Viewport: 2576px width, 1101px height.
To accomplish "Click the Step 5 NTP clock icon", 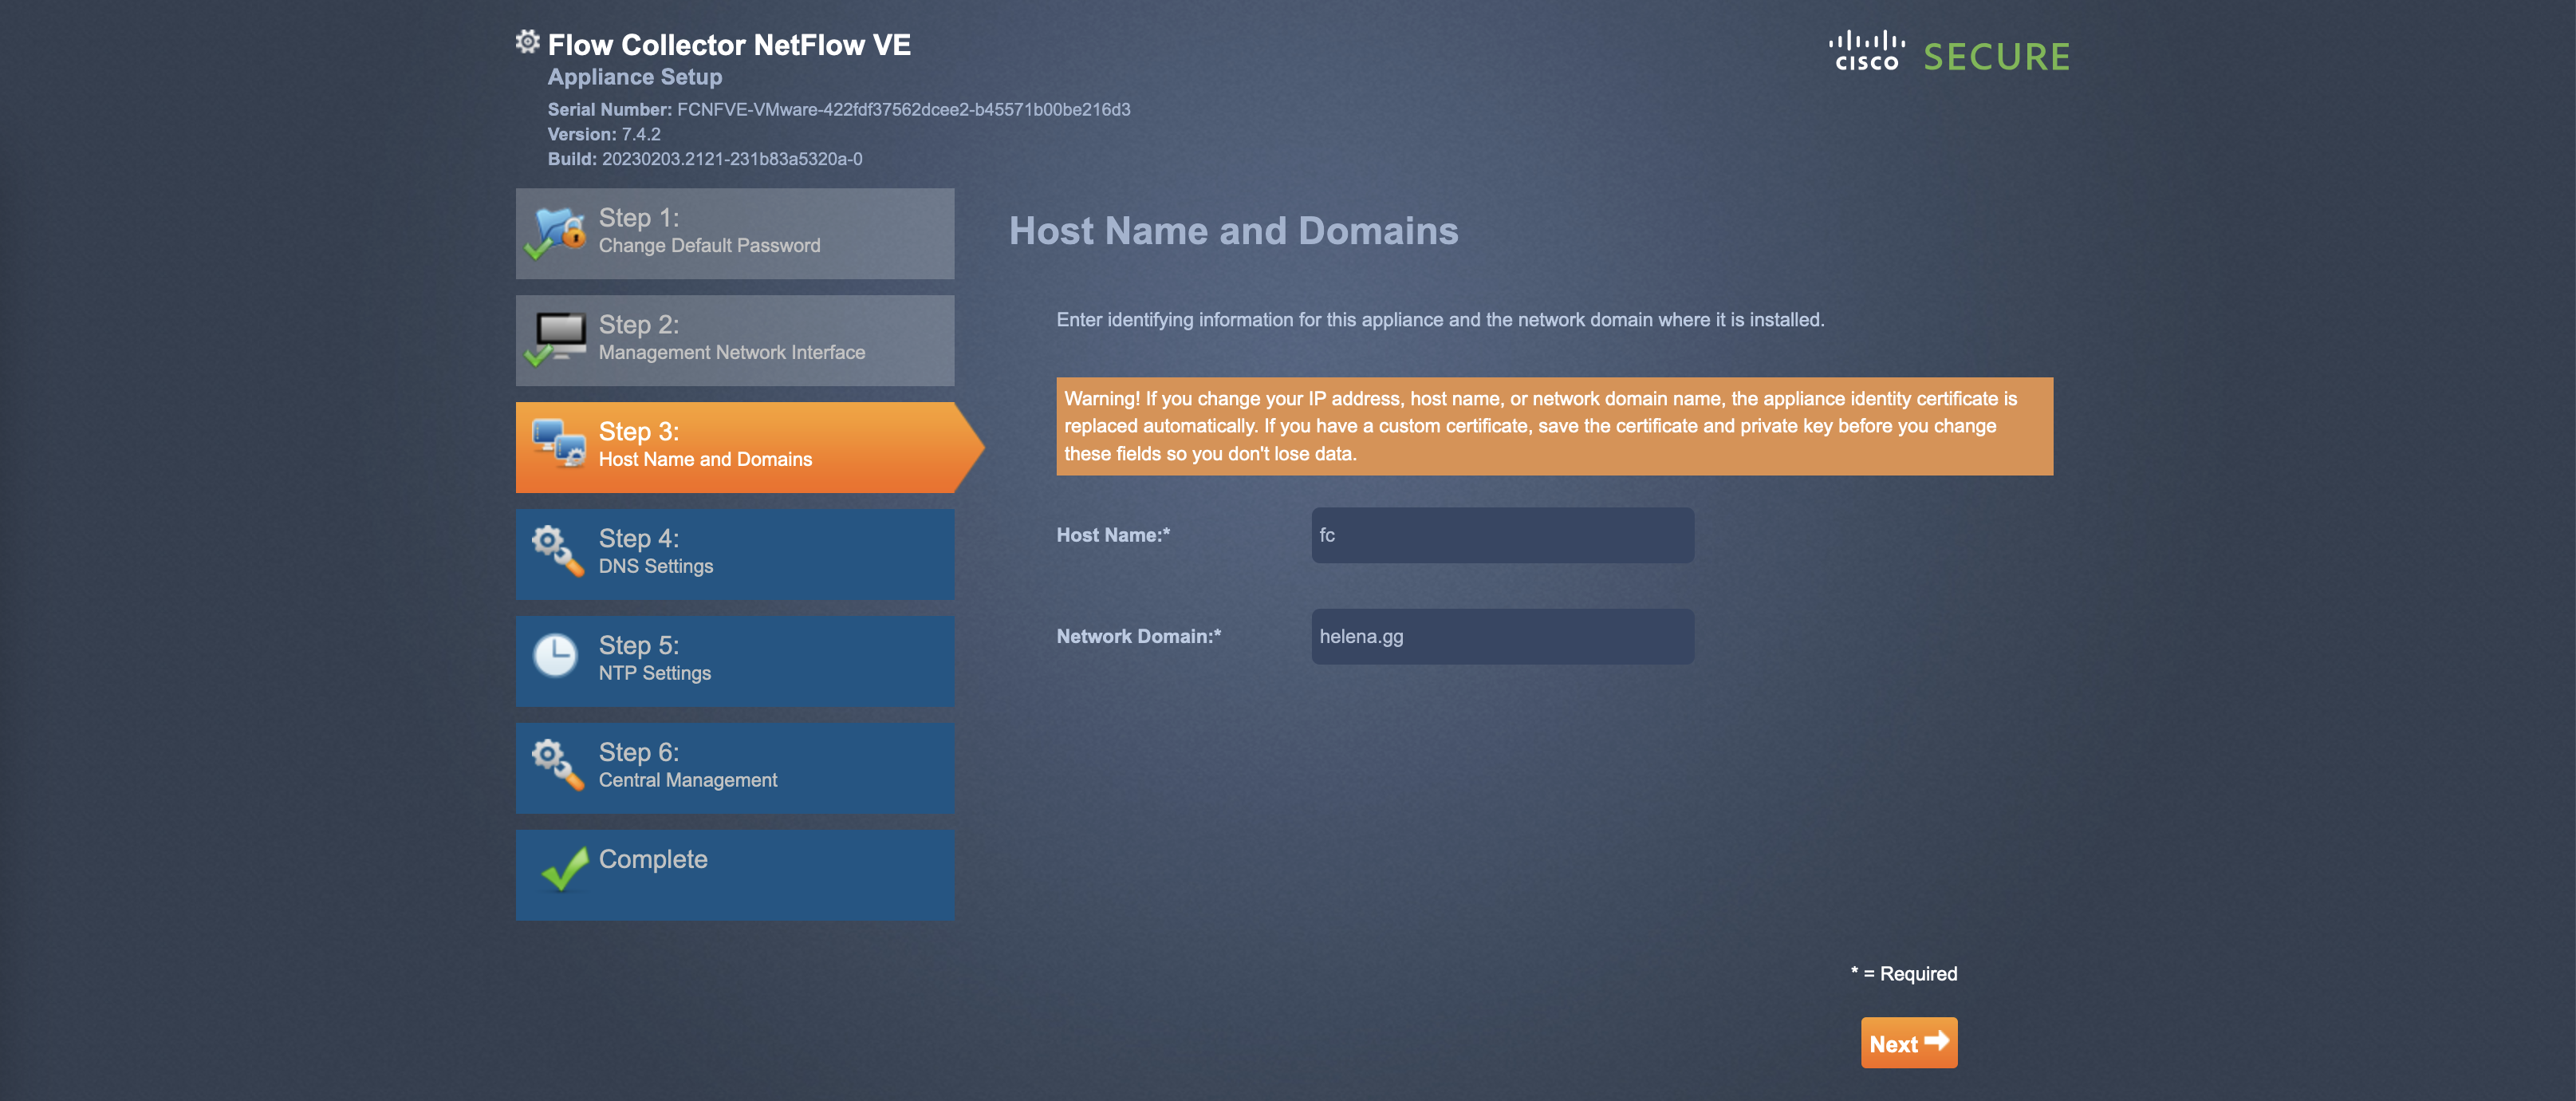I will coord(555,657).
